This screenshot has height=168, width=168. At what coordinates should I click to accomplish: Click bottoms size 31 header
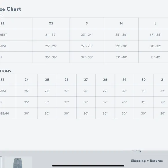163,80
